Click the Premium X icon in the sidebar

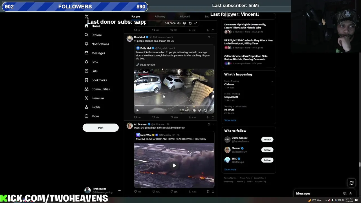click(87, 98)
